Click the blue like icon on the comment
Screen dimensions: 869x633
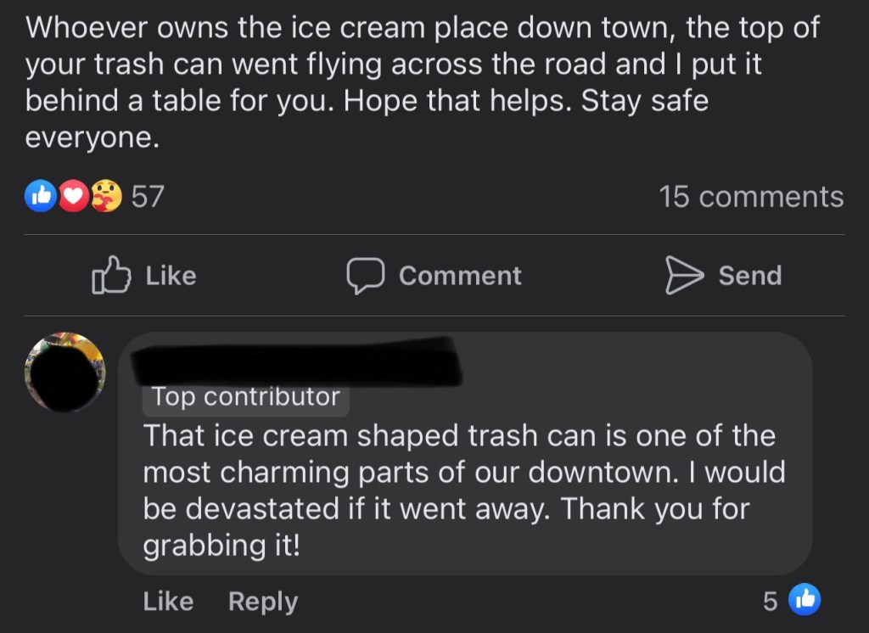click(804, 601)
